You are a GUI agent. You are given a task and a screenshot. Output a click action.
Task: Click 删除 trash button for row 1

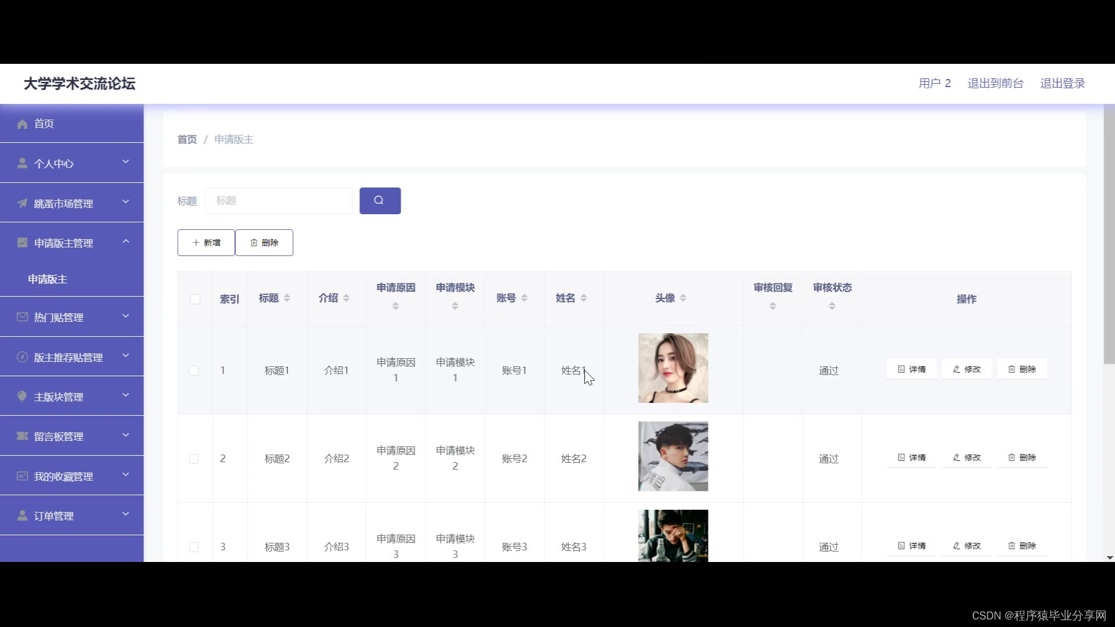pos(1022,369)
